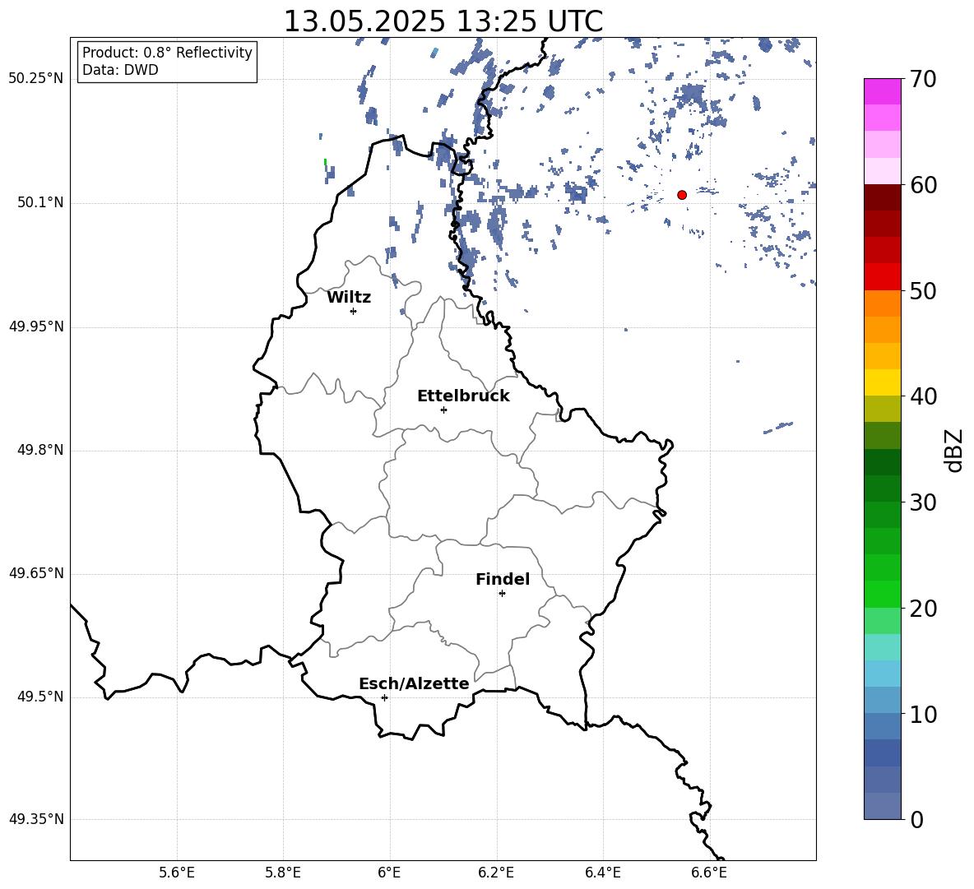Click the Findel station cross marker

(x=502, y=594)
